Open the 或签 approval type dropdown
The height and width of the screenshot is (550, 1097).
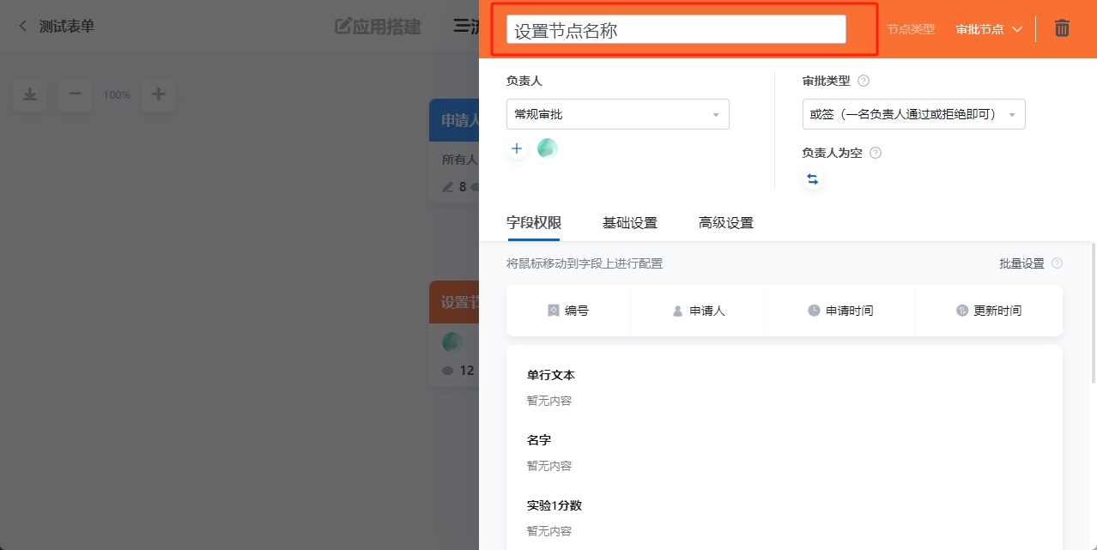[912, 113]
